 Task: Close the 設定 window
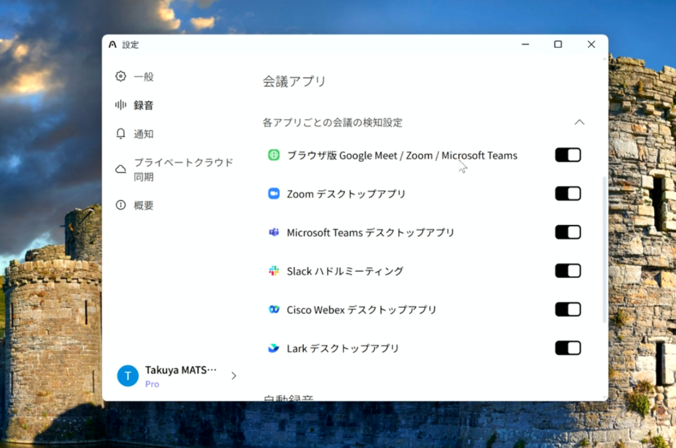(x=591, y=44)
